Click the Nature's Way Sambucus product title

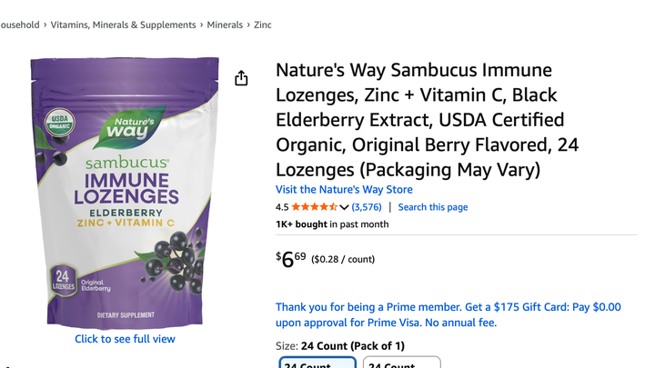(428, 119)
